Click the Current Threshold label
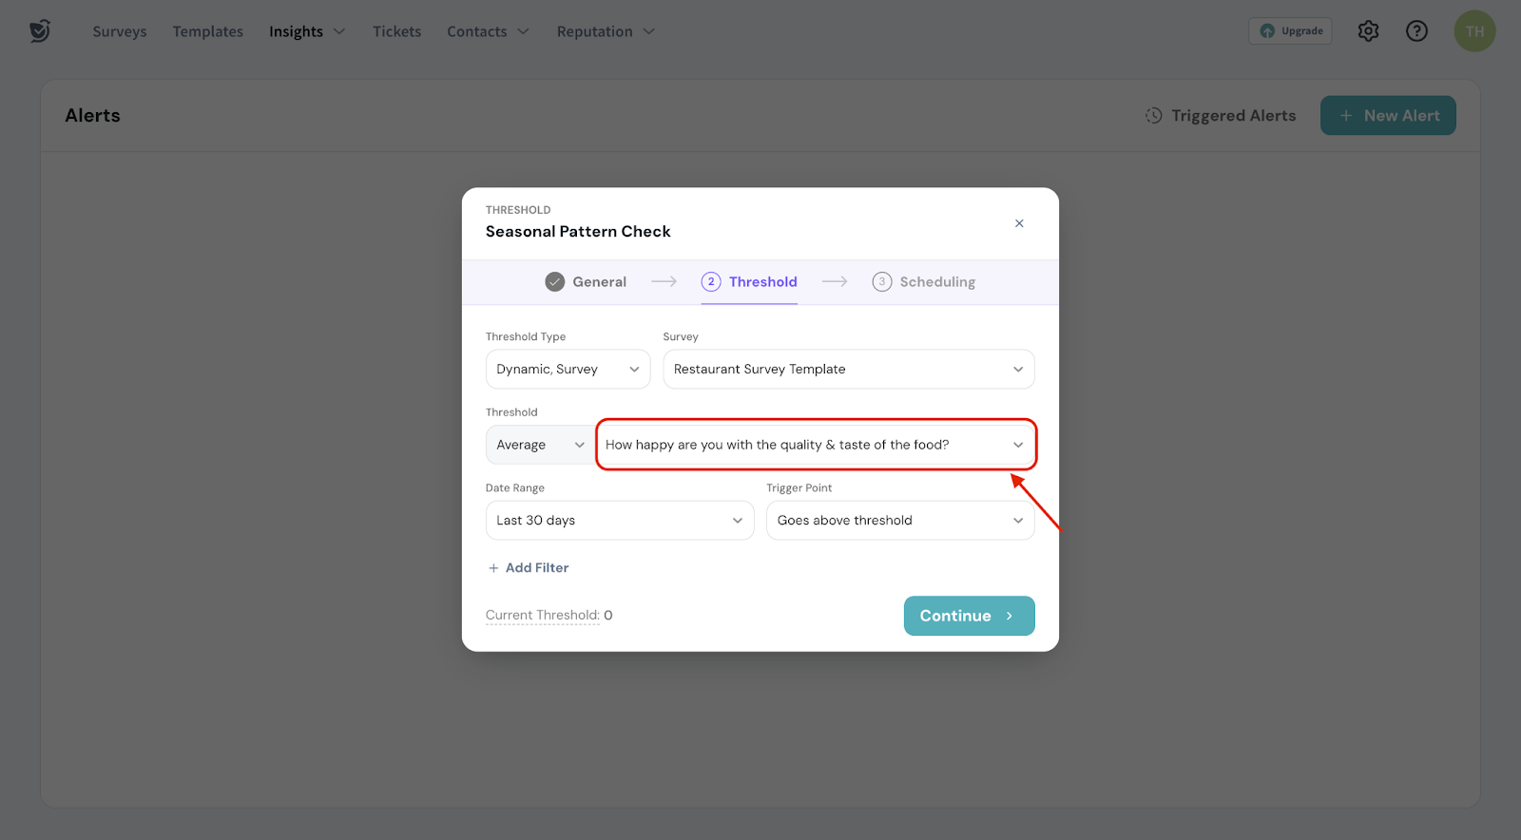Screen dimensions: 1521x840 (542, 616)
